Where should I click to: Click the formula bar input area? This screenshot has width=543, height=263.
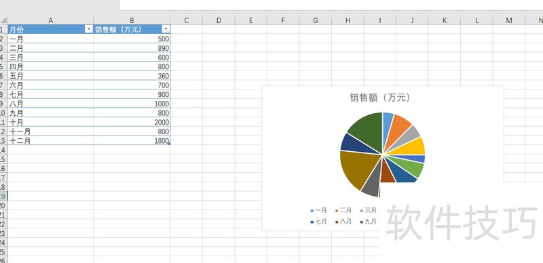click(331, 5)
